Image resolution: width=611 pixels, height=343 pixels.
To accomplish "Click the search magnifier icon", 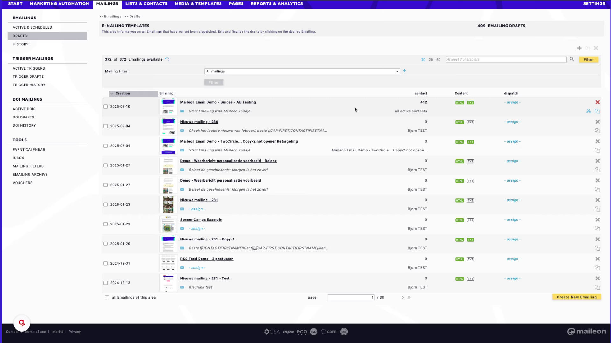I will [x=572, y=59].
